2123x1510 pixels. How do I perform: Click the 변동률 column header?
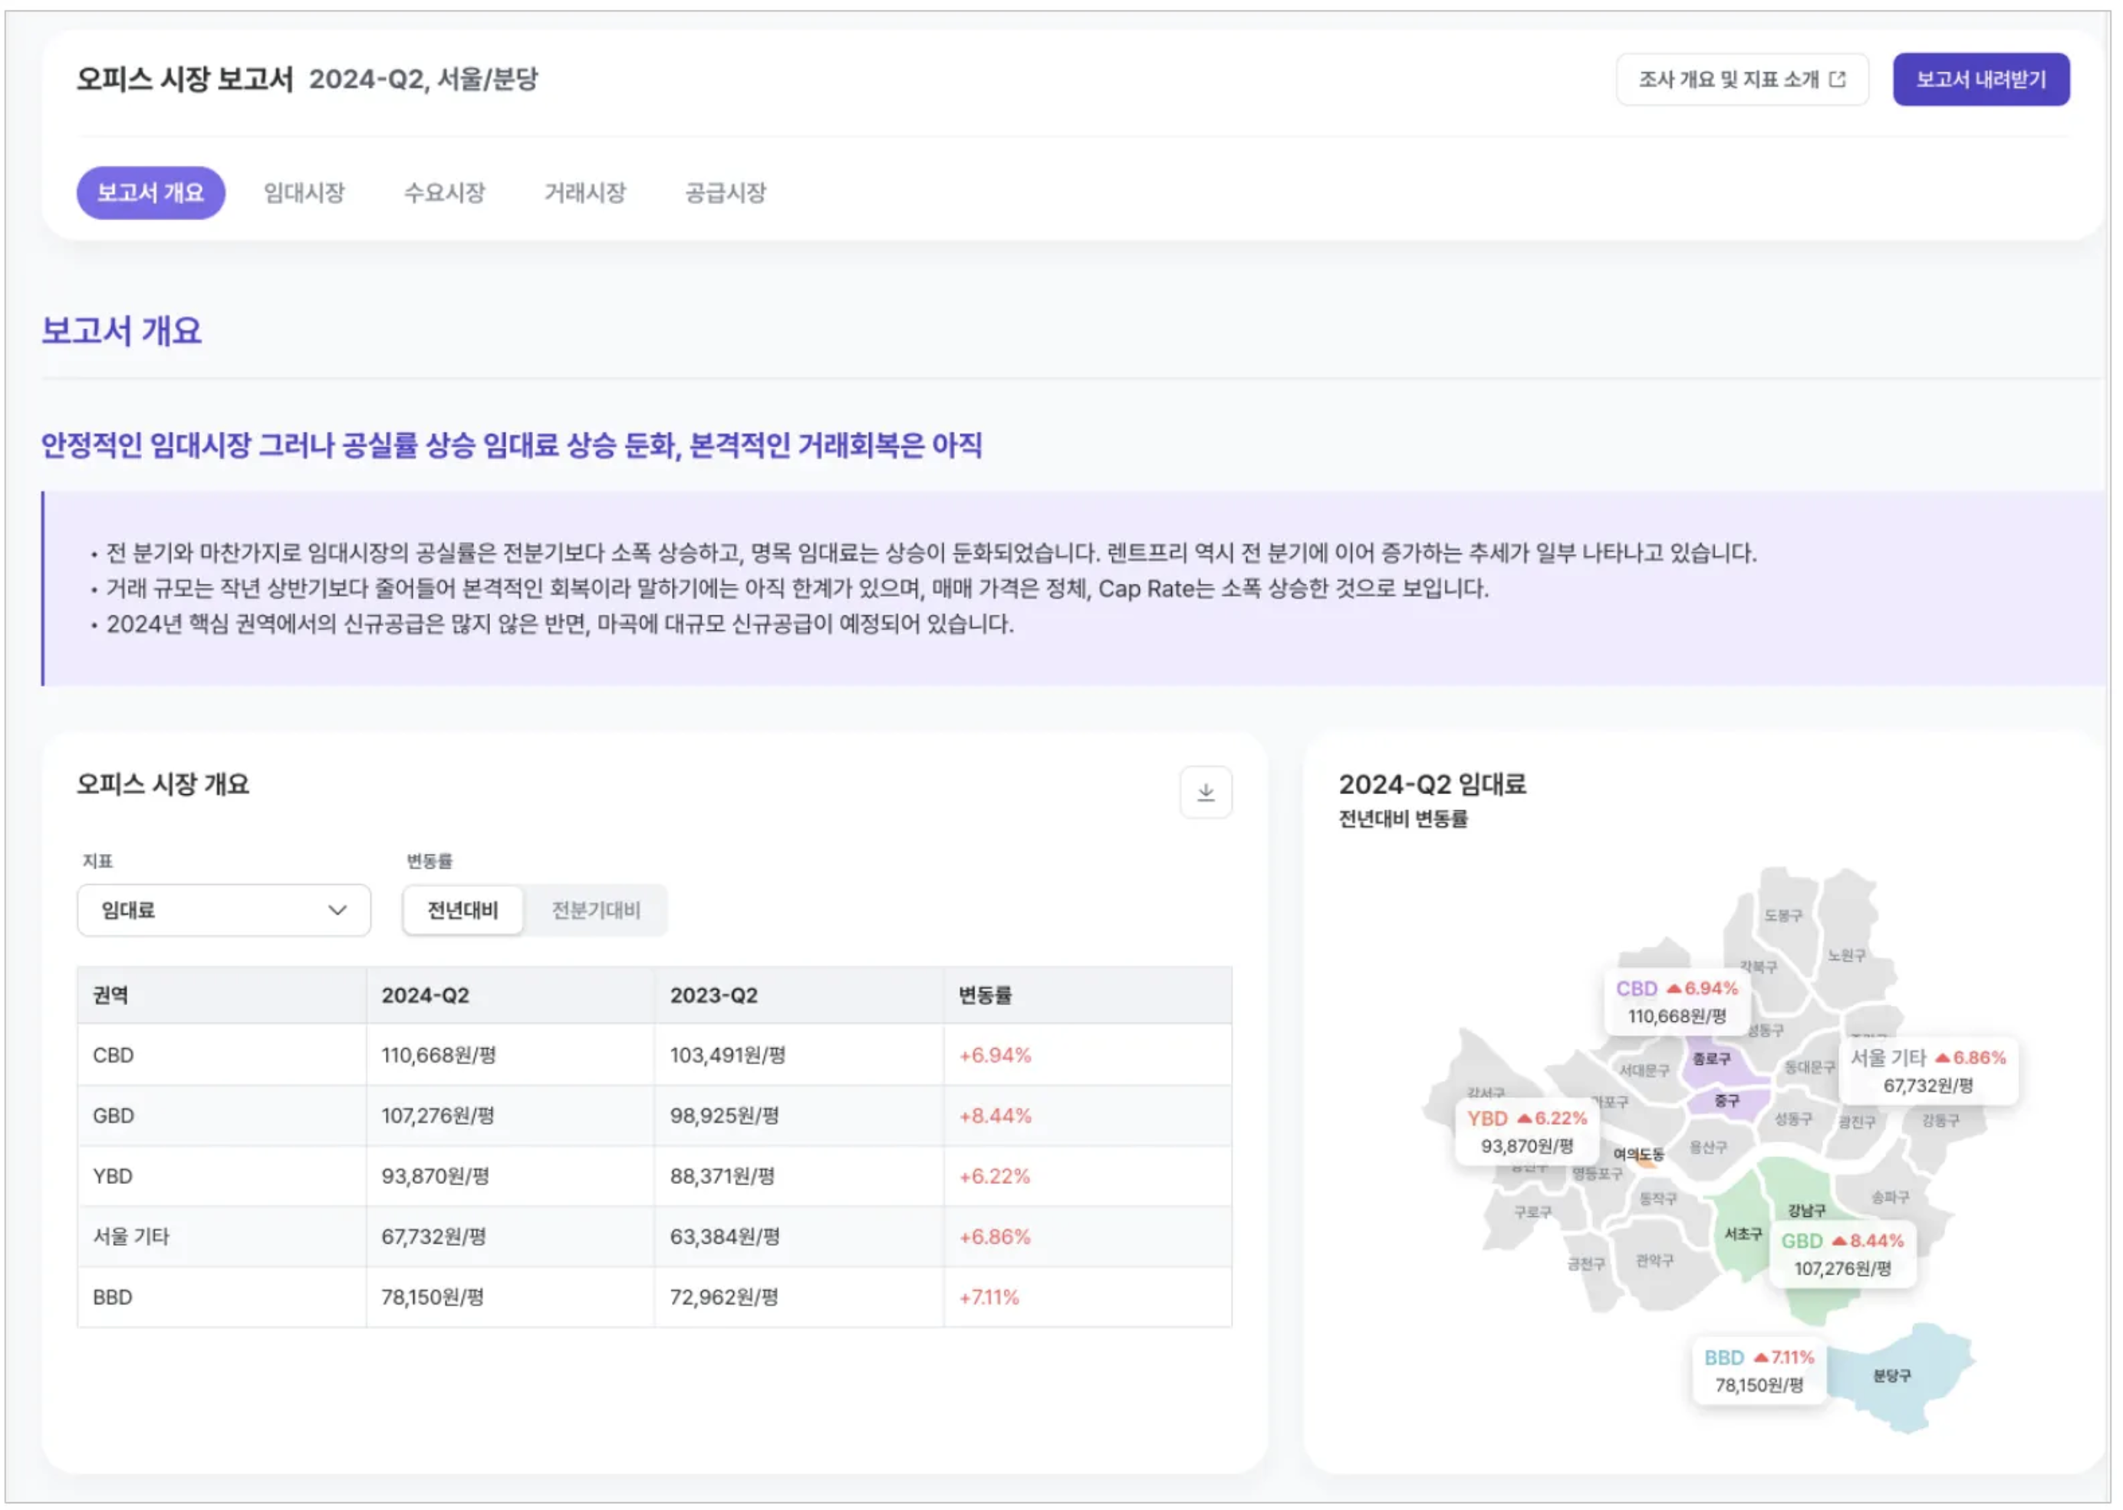click(x=986, y=995)
